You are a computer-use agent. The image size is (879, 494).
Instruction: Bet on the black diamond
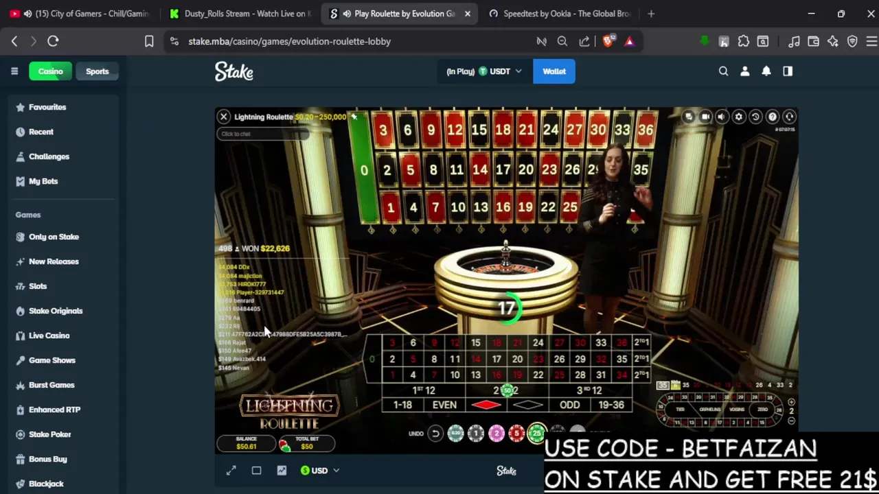pos(528,405)
